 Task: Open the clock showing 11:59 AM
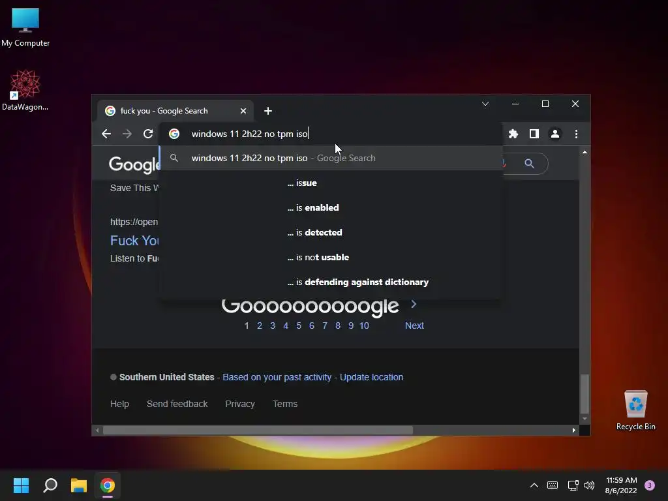coord(621,485)
